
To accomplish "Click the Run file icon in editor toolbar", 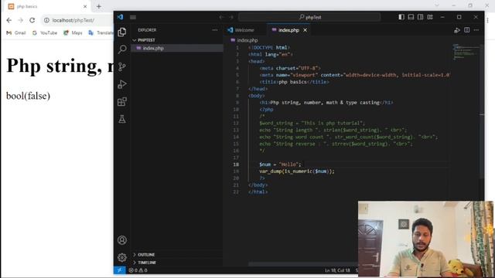I will [x=457, y=30].
